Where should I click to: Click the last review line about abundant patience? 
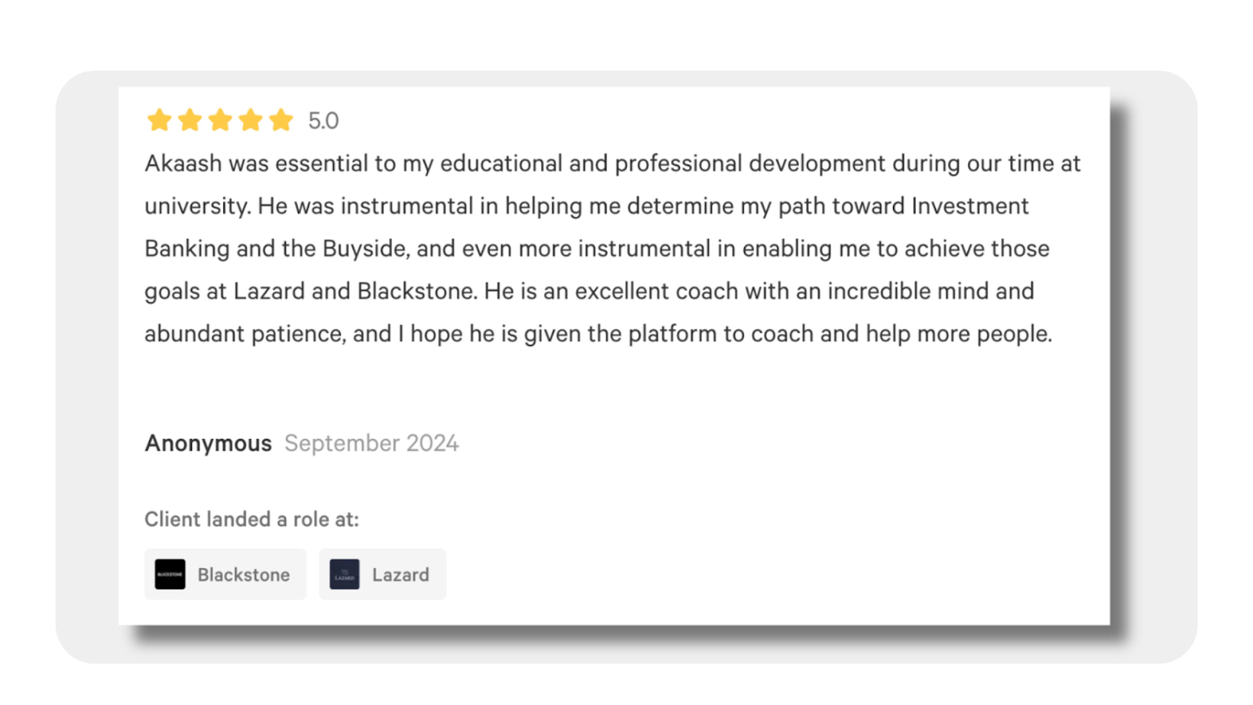[598, 334]
